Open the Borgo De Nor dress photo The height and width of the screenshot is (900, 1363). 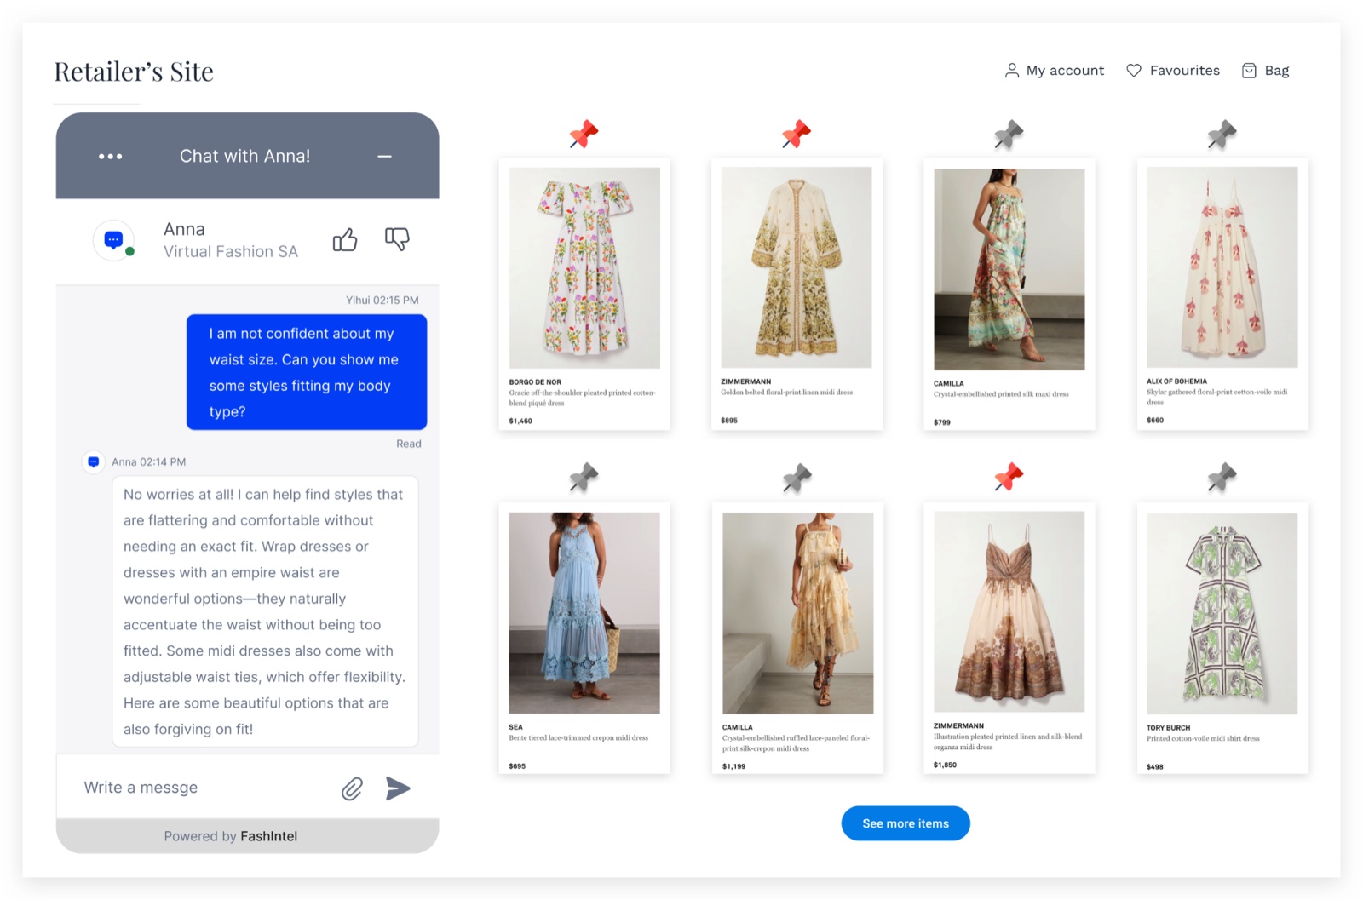(x=584, y=267)
